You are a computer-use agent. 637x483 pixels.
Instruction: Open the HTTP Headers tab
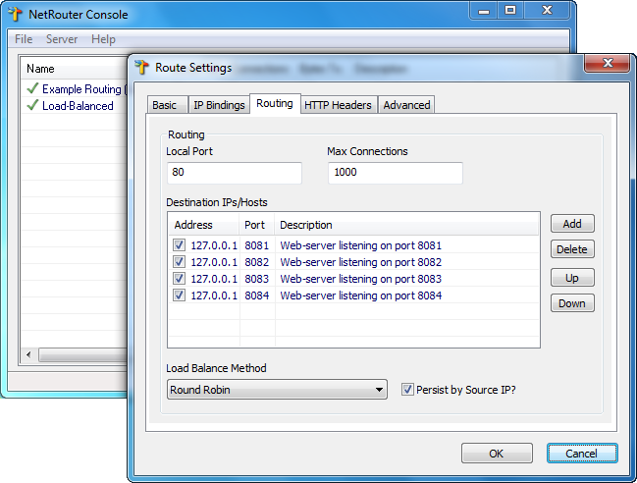tap(339, 105)
